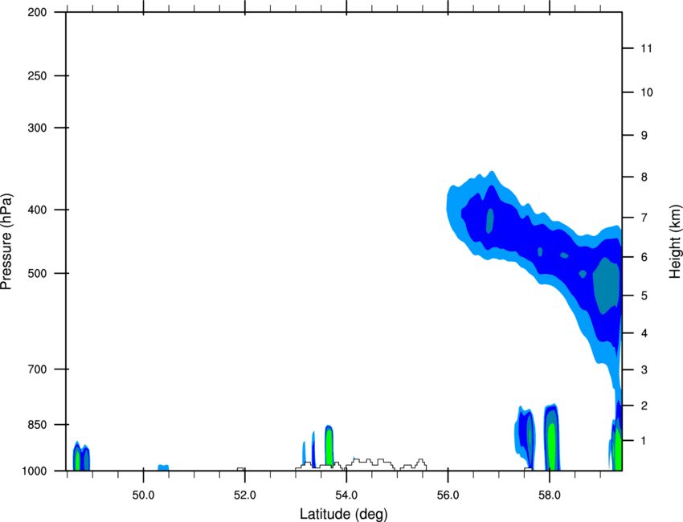Click the green column at latitude 58.0
The image size is (683, 522).
coord(551,447)
